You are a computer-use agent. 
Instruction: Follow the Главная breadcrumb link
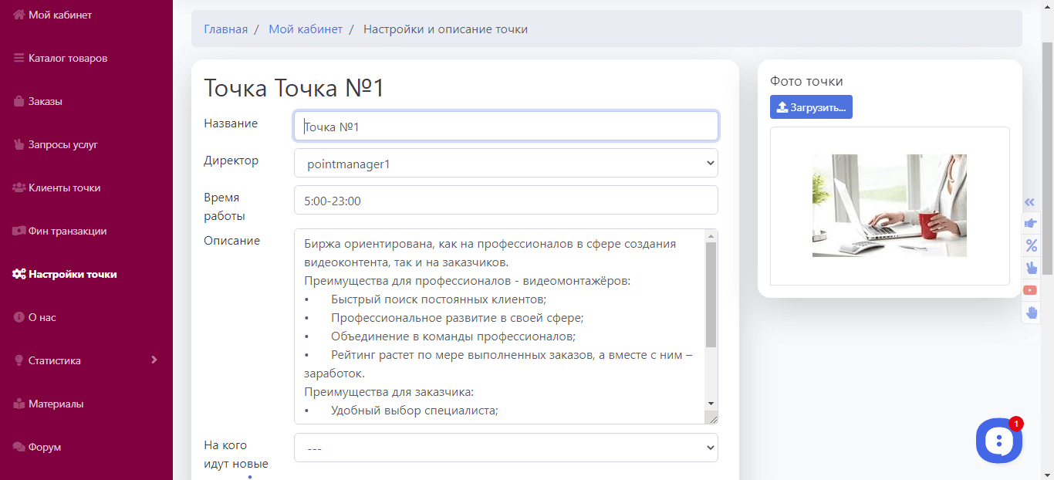pos(225,29)
